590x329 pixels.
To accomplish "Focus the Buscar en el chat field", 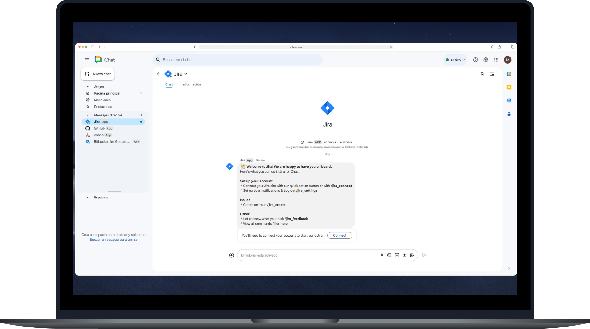I will [x=238, y=60].
